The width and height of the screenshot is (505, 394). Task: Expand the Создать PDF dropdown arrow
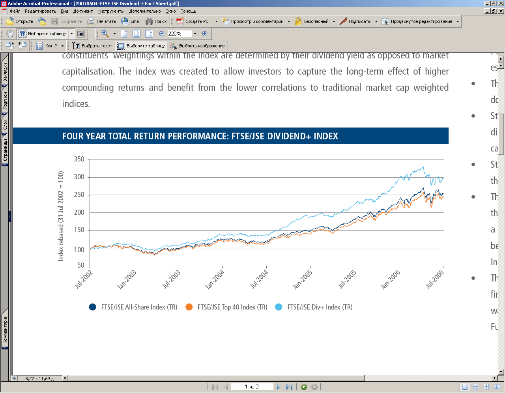(216, 21)
